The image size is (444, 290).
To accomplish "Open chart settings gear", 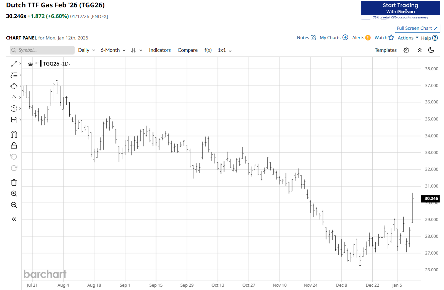I will click(x=406, y=50).
